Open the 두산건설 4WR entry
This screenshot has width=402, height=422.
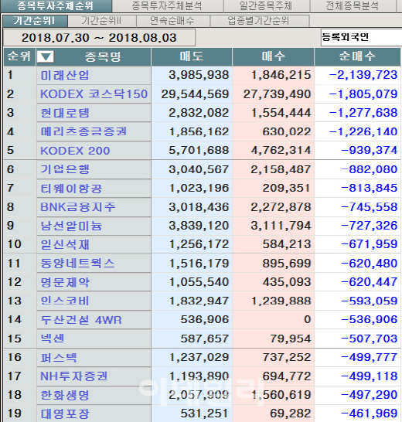coord(80,320)
